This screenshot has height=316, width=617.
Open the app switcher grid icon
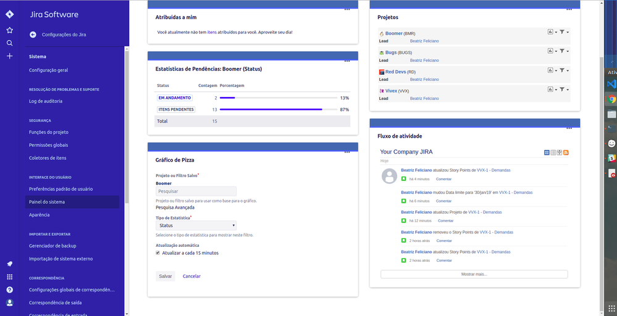pyautogui.click(x=9, y=276)
